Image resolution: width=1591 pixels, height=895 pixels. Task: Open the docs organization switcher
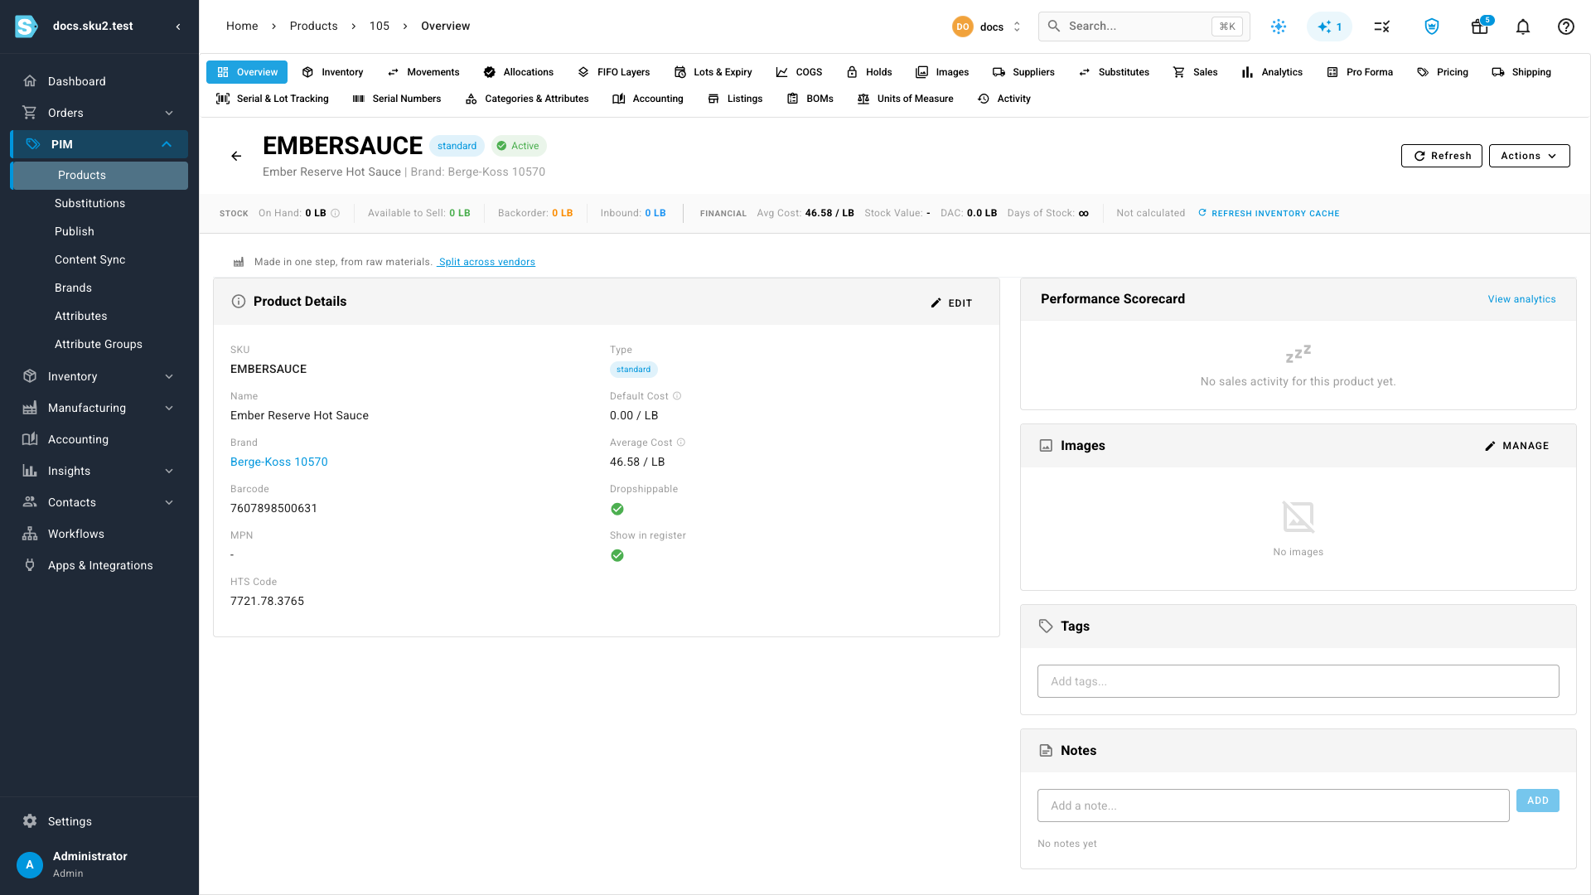click(988, 27)
